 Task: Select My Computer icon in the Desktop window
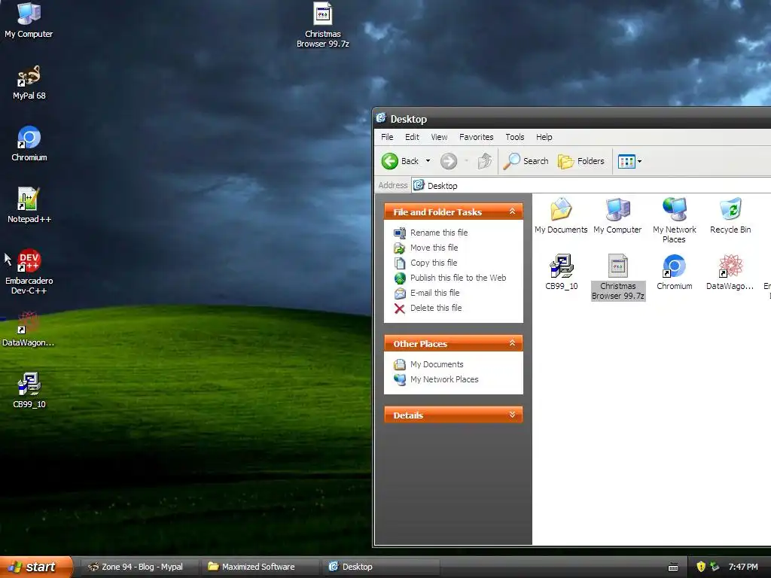pos(617,216)
